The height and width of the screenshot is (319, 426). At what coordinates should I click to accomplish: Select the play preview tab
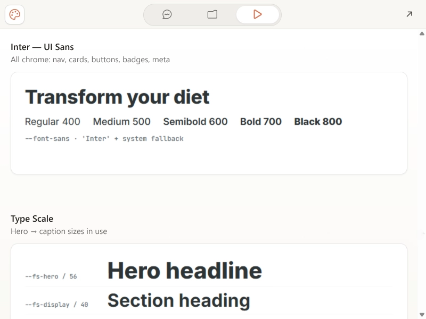[x=258, y=14]
